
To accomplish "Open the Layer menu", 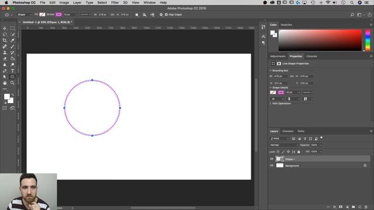I will pos(77,2).
